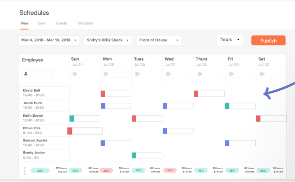295x182 pixels.
Task: Click the three-dot menu in the footer
Action: pos(25,171)
